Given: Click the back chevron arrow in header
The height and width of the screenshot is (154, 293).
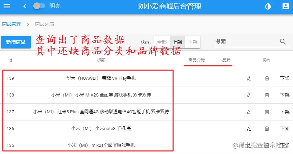Looking at the screenshot, I should (25, 6).
